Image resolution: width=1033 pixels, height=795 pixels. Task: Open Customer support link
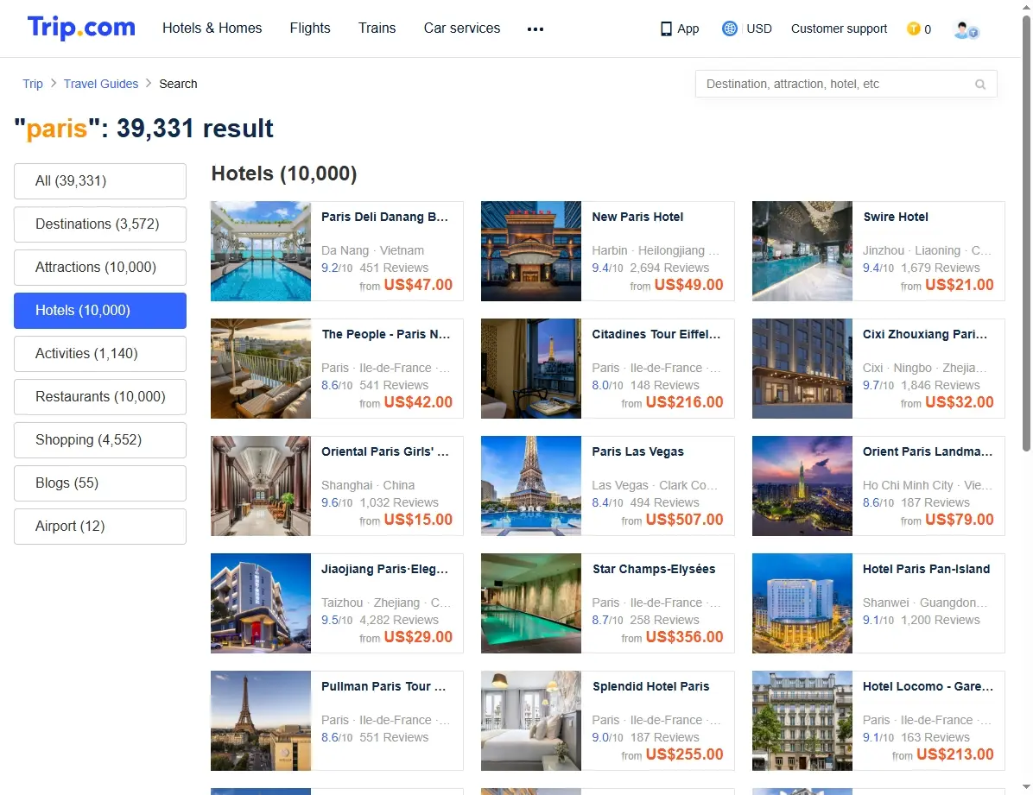pyautogui.click(x=839, y=28)
